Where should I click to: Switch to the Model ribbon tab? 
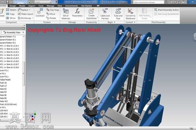tap(22, 6)
